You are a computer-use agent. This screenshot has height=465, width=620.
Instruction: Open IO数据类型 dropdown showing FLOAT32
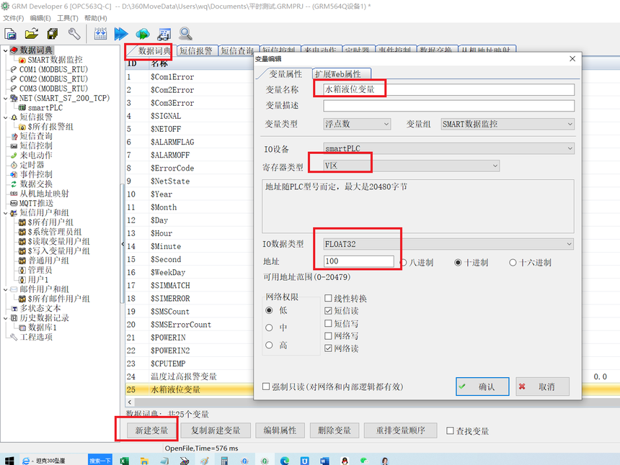click(x=449, y=244)
